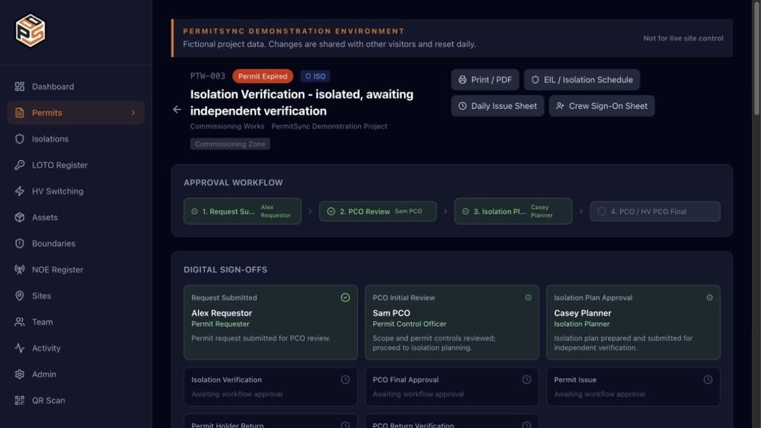Click the Permit Issue card title
The width and height of the screenshot is (761, 428).
pos(575,380)
